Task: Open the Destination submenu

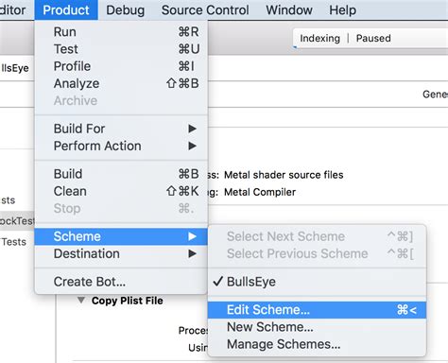Action: coord(121,253)
